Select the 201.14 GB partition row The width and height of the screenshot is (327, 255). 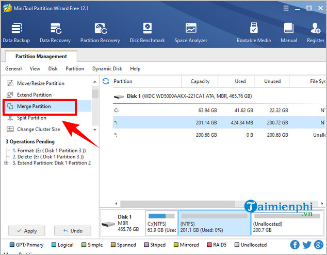tap(219, 123)
